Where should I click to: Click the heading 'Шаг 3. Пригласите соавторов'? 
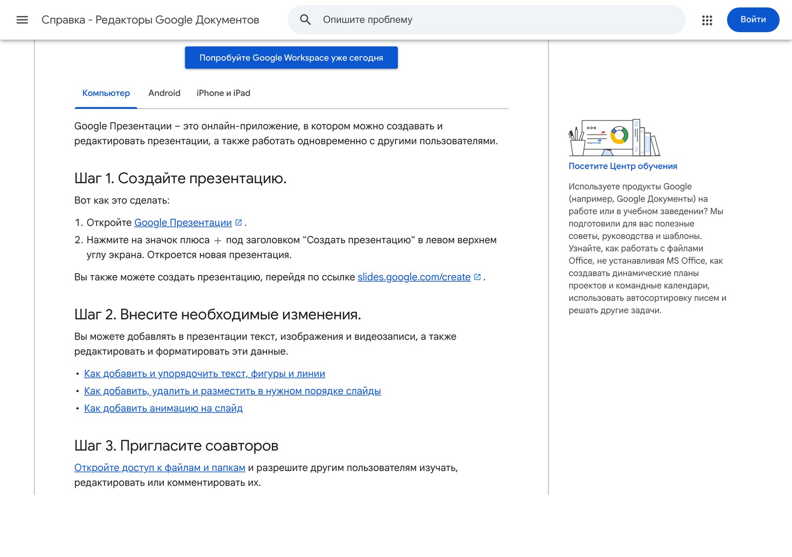click(x=176, y=446)
